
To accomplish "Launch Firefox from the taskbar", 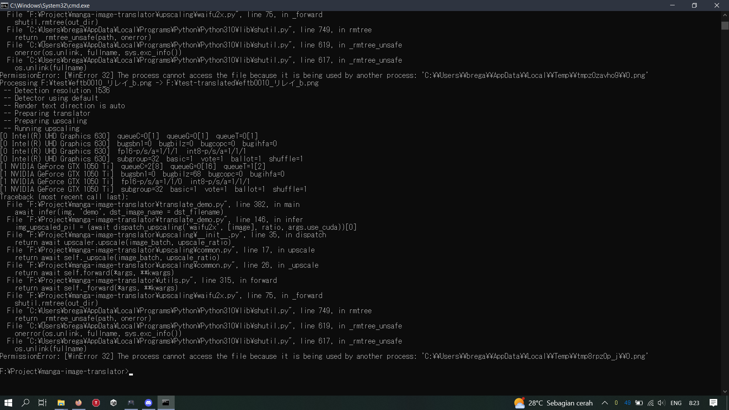I will click(78, 403).
